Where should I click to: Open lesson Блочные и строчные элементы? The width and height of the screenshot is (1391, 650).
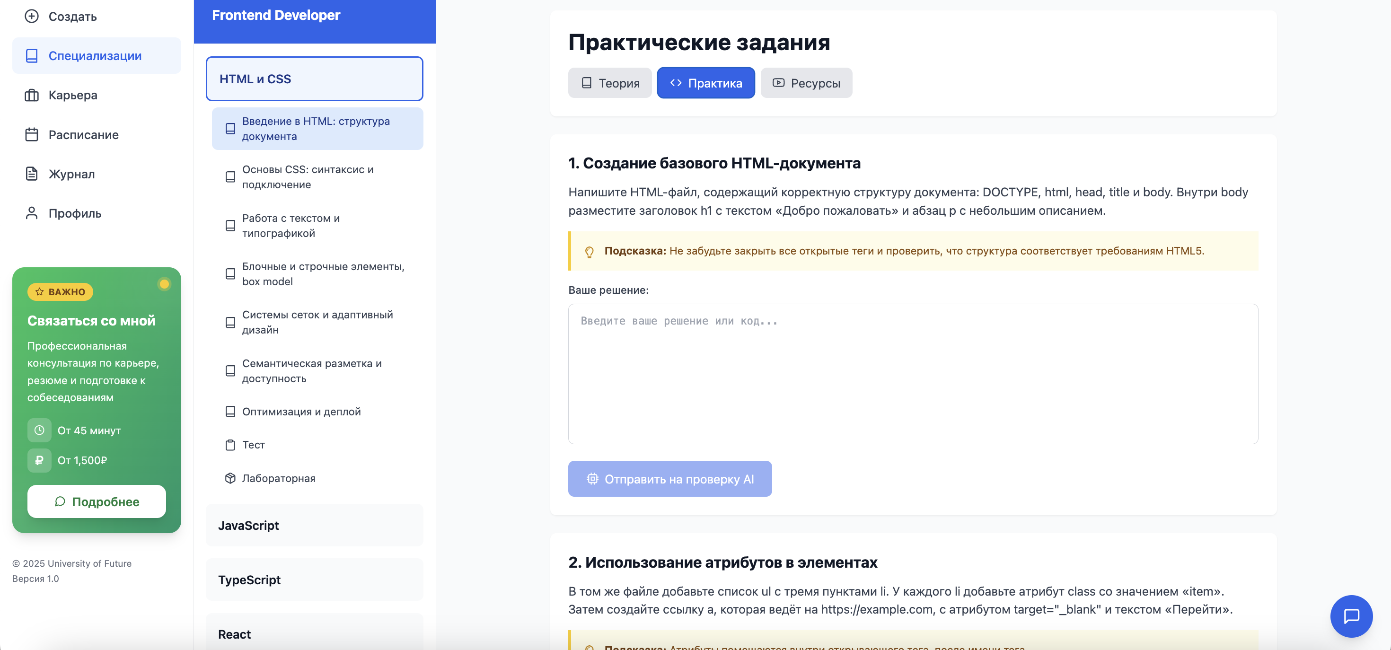point(317,274)
